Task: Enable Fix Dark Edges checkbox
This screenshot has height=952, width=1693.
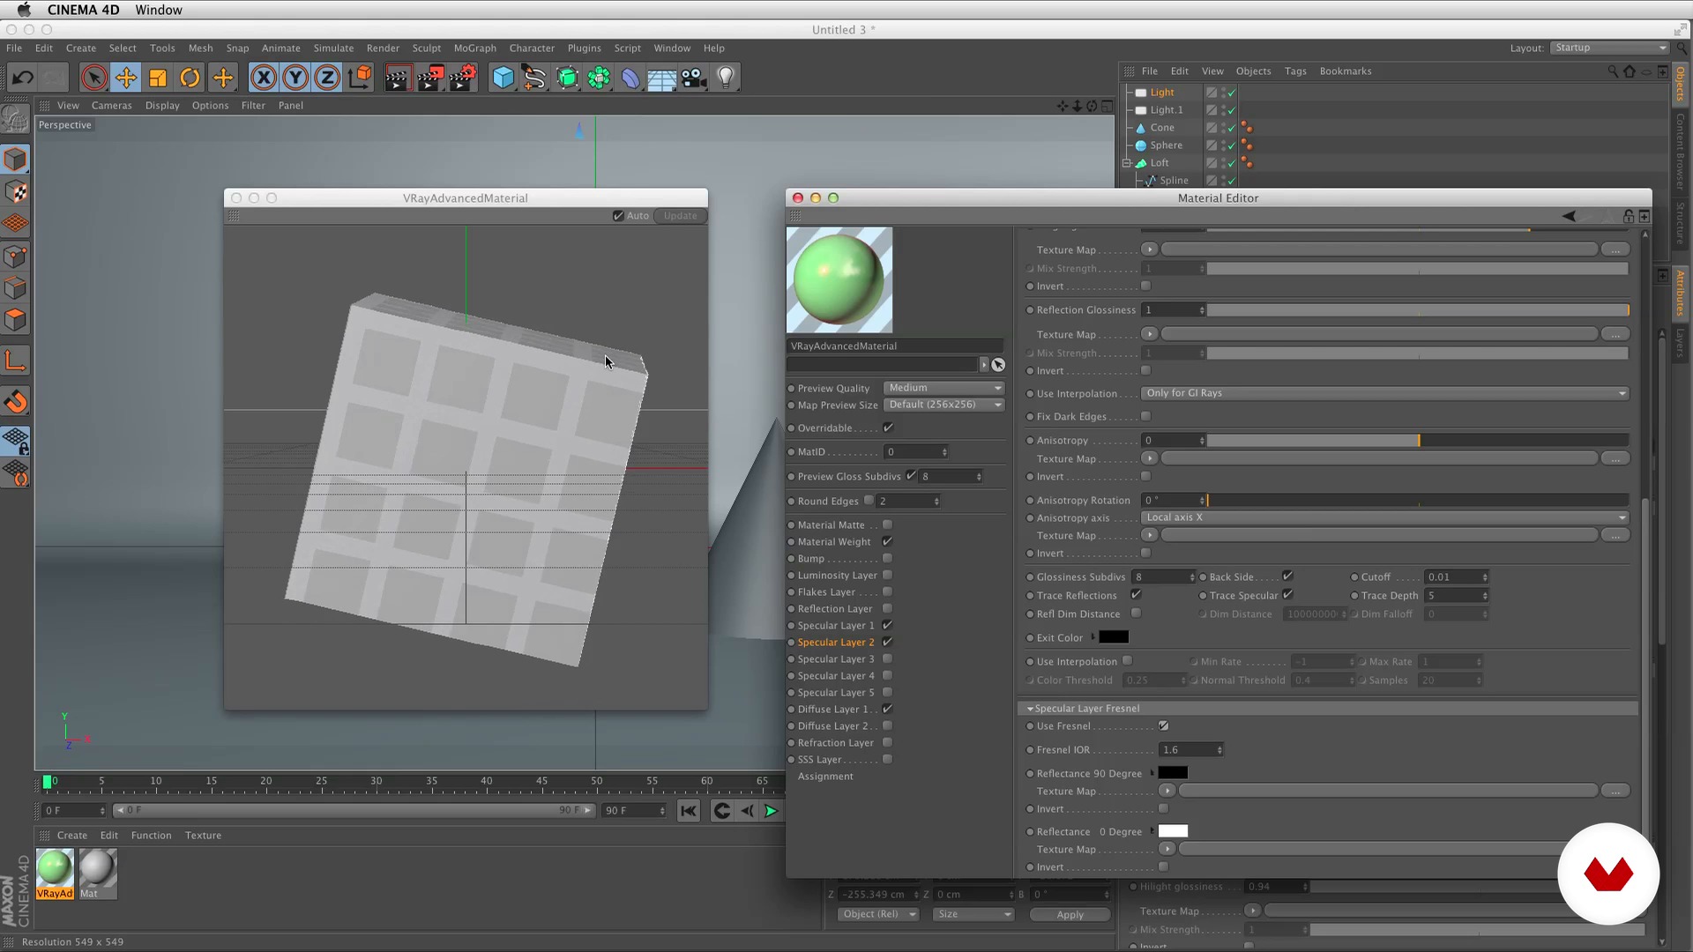Action: 1145,416
